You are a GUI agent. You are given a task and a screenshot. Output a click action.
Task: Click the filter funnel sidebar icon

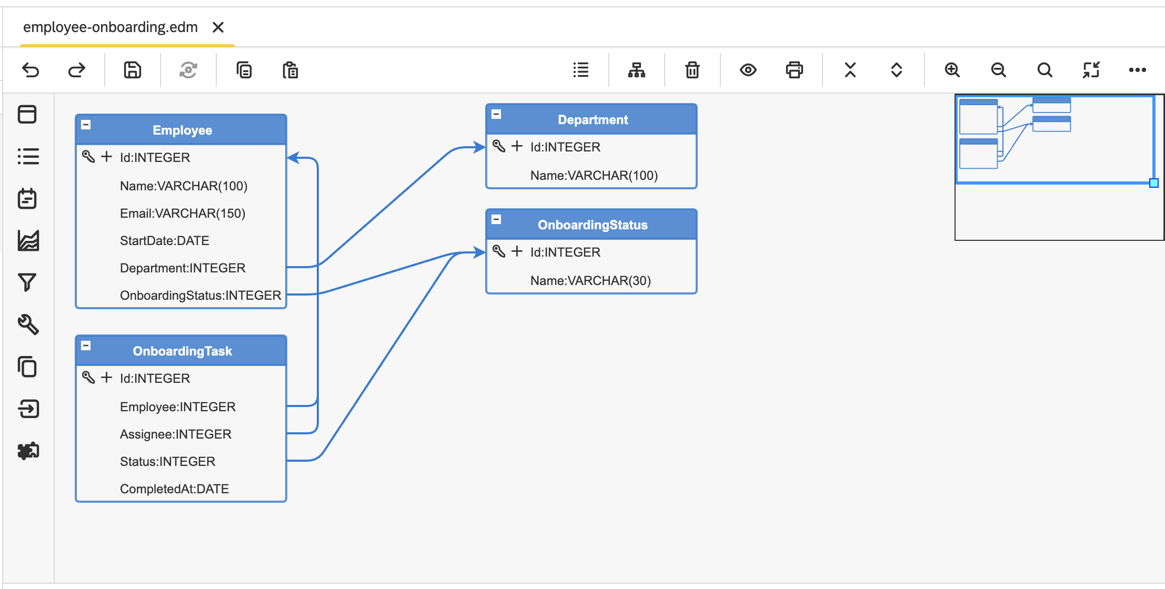click(x=27, y=282)
